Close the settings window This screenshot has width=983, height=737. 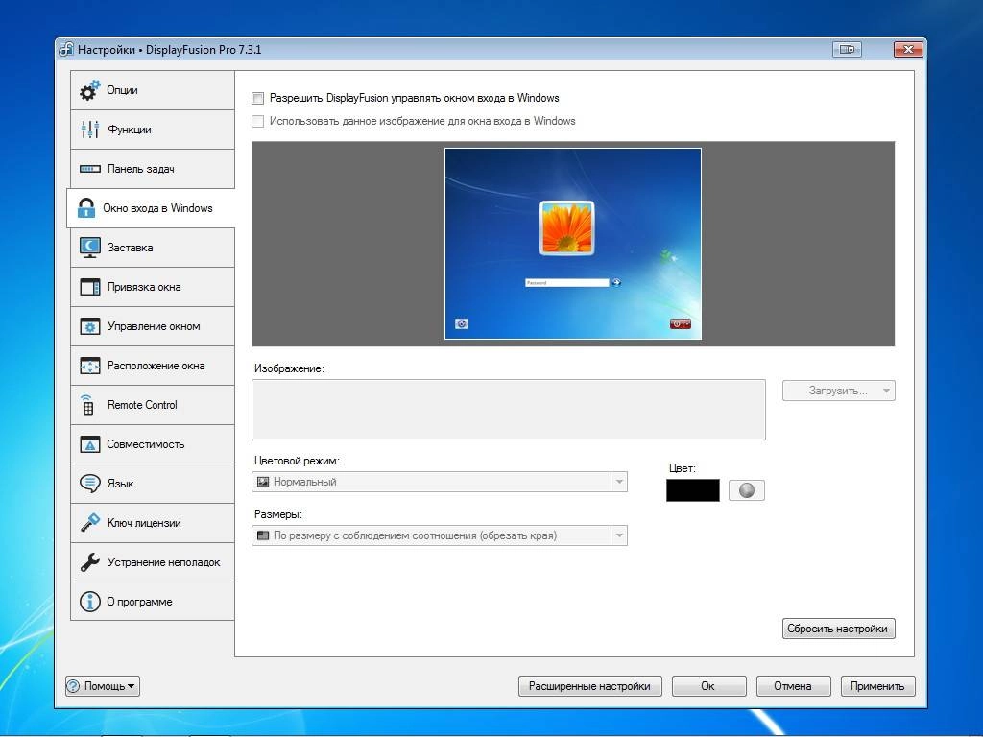pos(908,50)
